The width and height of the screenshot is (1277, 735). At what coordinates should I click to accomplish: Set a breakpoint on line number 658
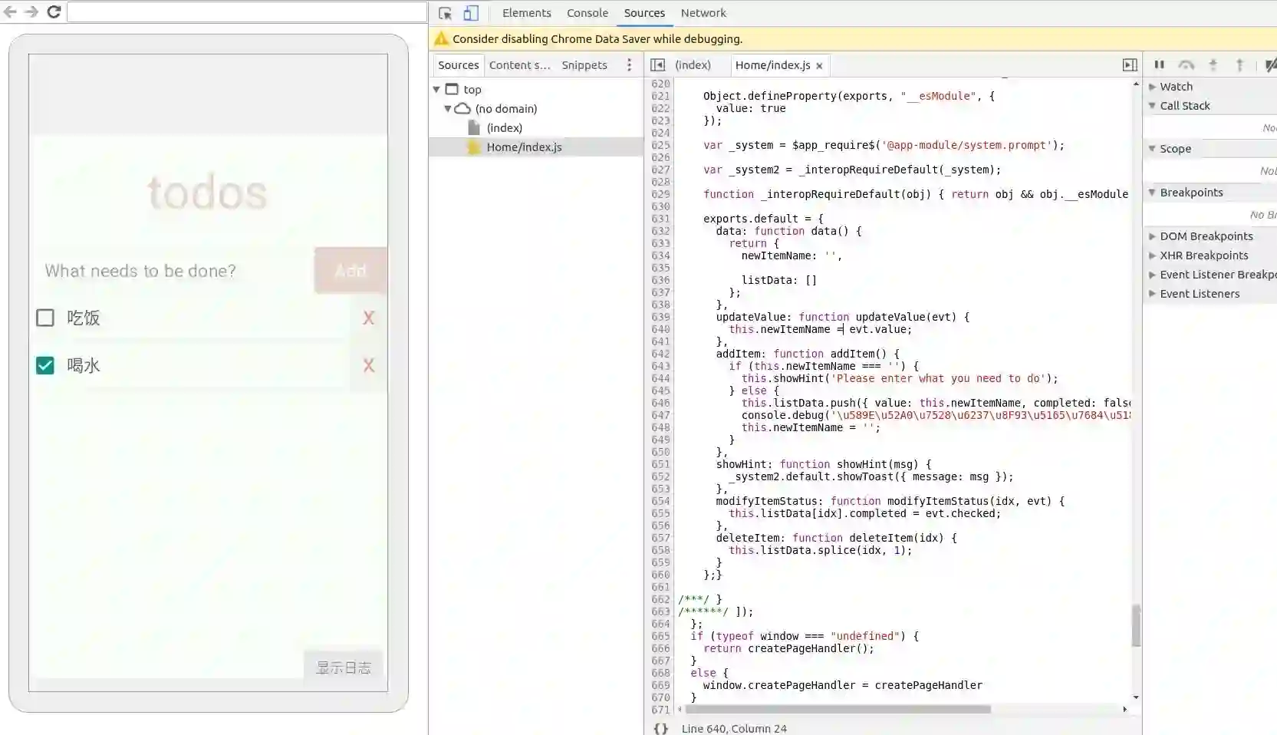(660, 550)
